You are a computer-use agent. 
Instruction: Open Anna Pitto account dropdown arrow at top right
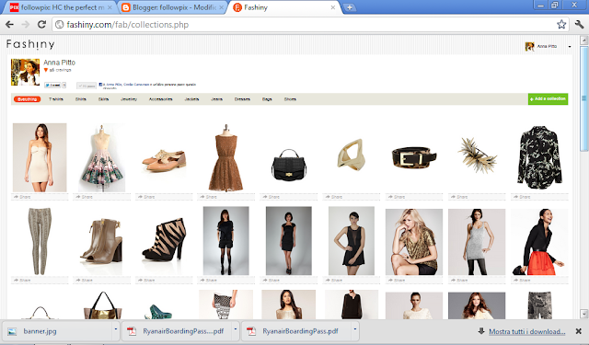(x=570, y=47)
